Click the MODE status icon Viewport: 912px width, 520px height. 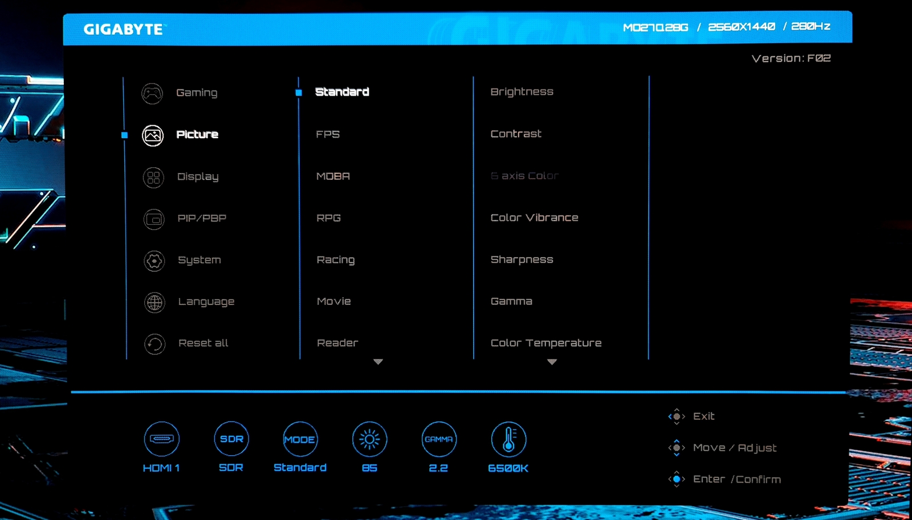point(300,439)
